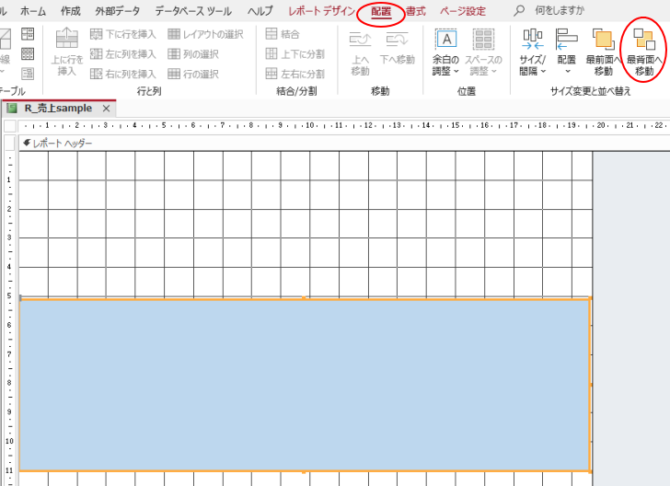The height and width of the screenshot is (486, 670).
Task: Click the section selector beside レポート ヘッダー
Action: click(10, 144)
